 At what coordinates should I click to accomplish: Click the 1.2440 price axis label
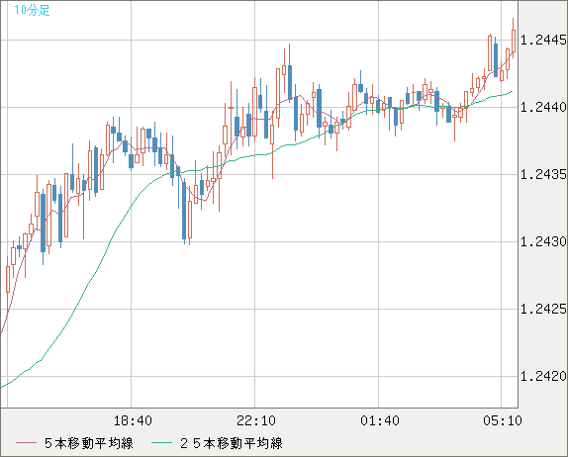point(543,107)
